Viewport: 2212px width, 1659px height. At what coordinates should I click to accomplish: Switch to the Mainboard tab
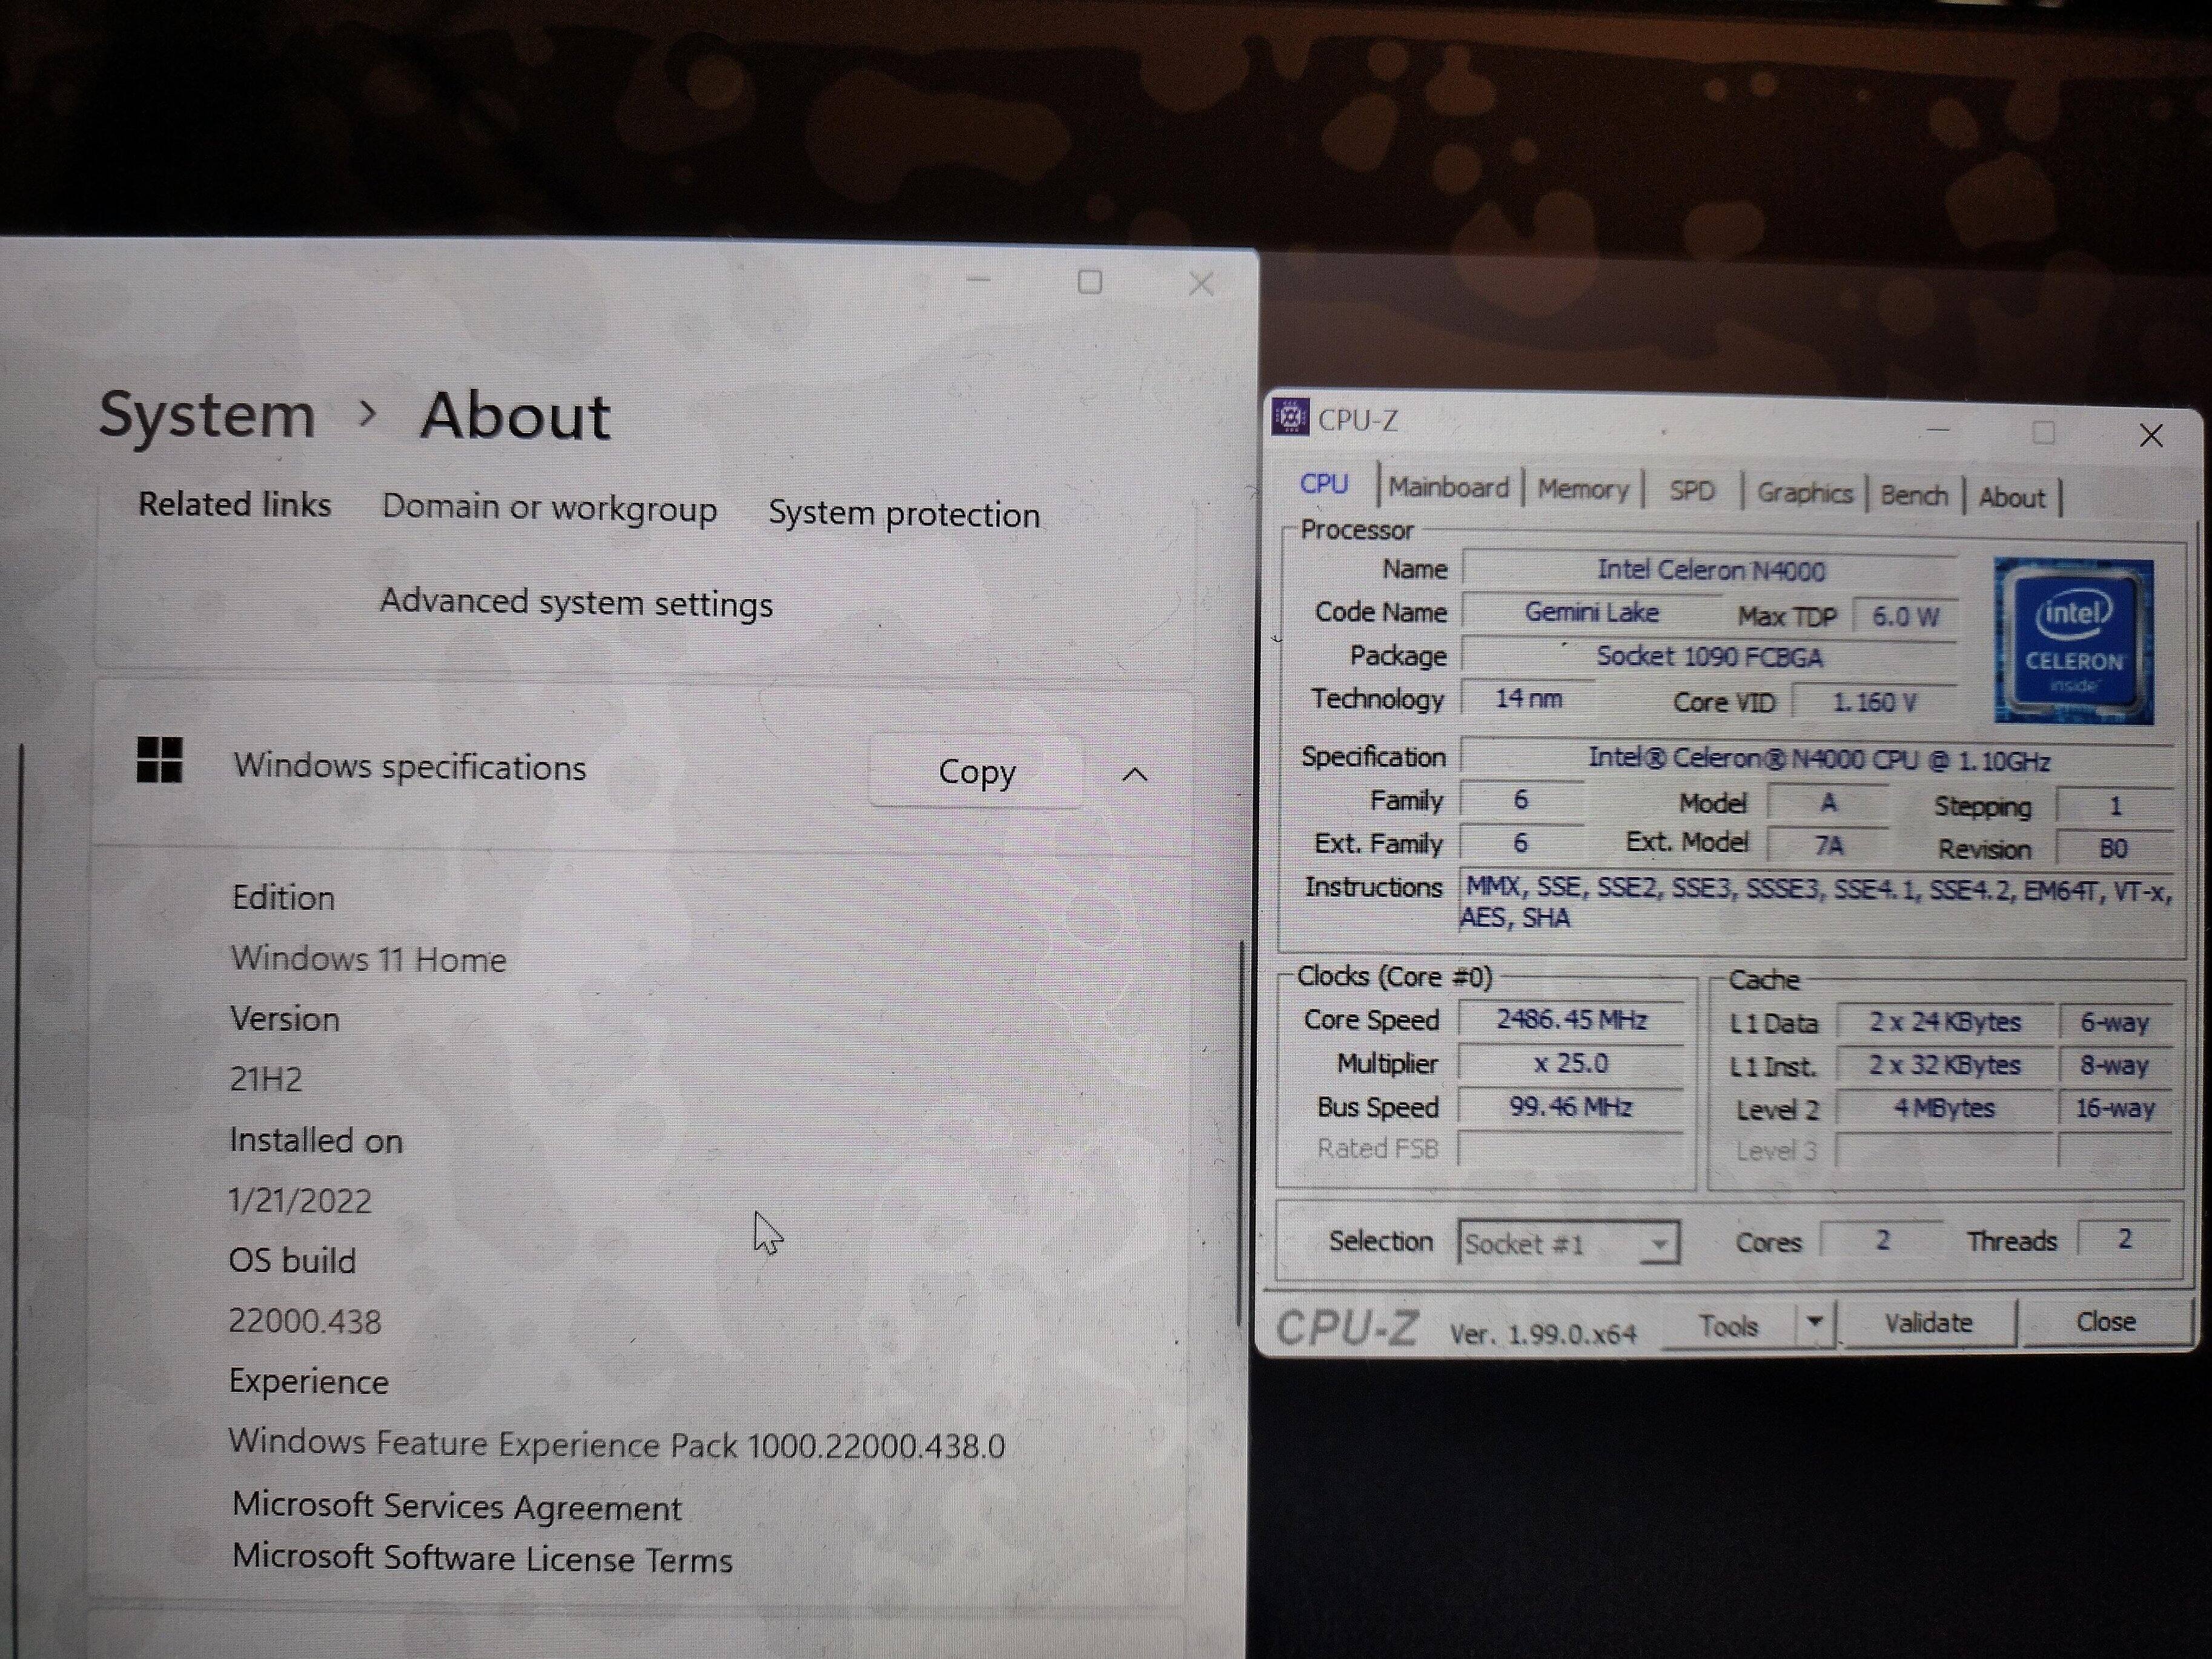click(1448, 487)
